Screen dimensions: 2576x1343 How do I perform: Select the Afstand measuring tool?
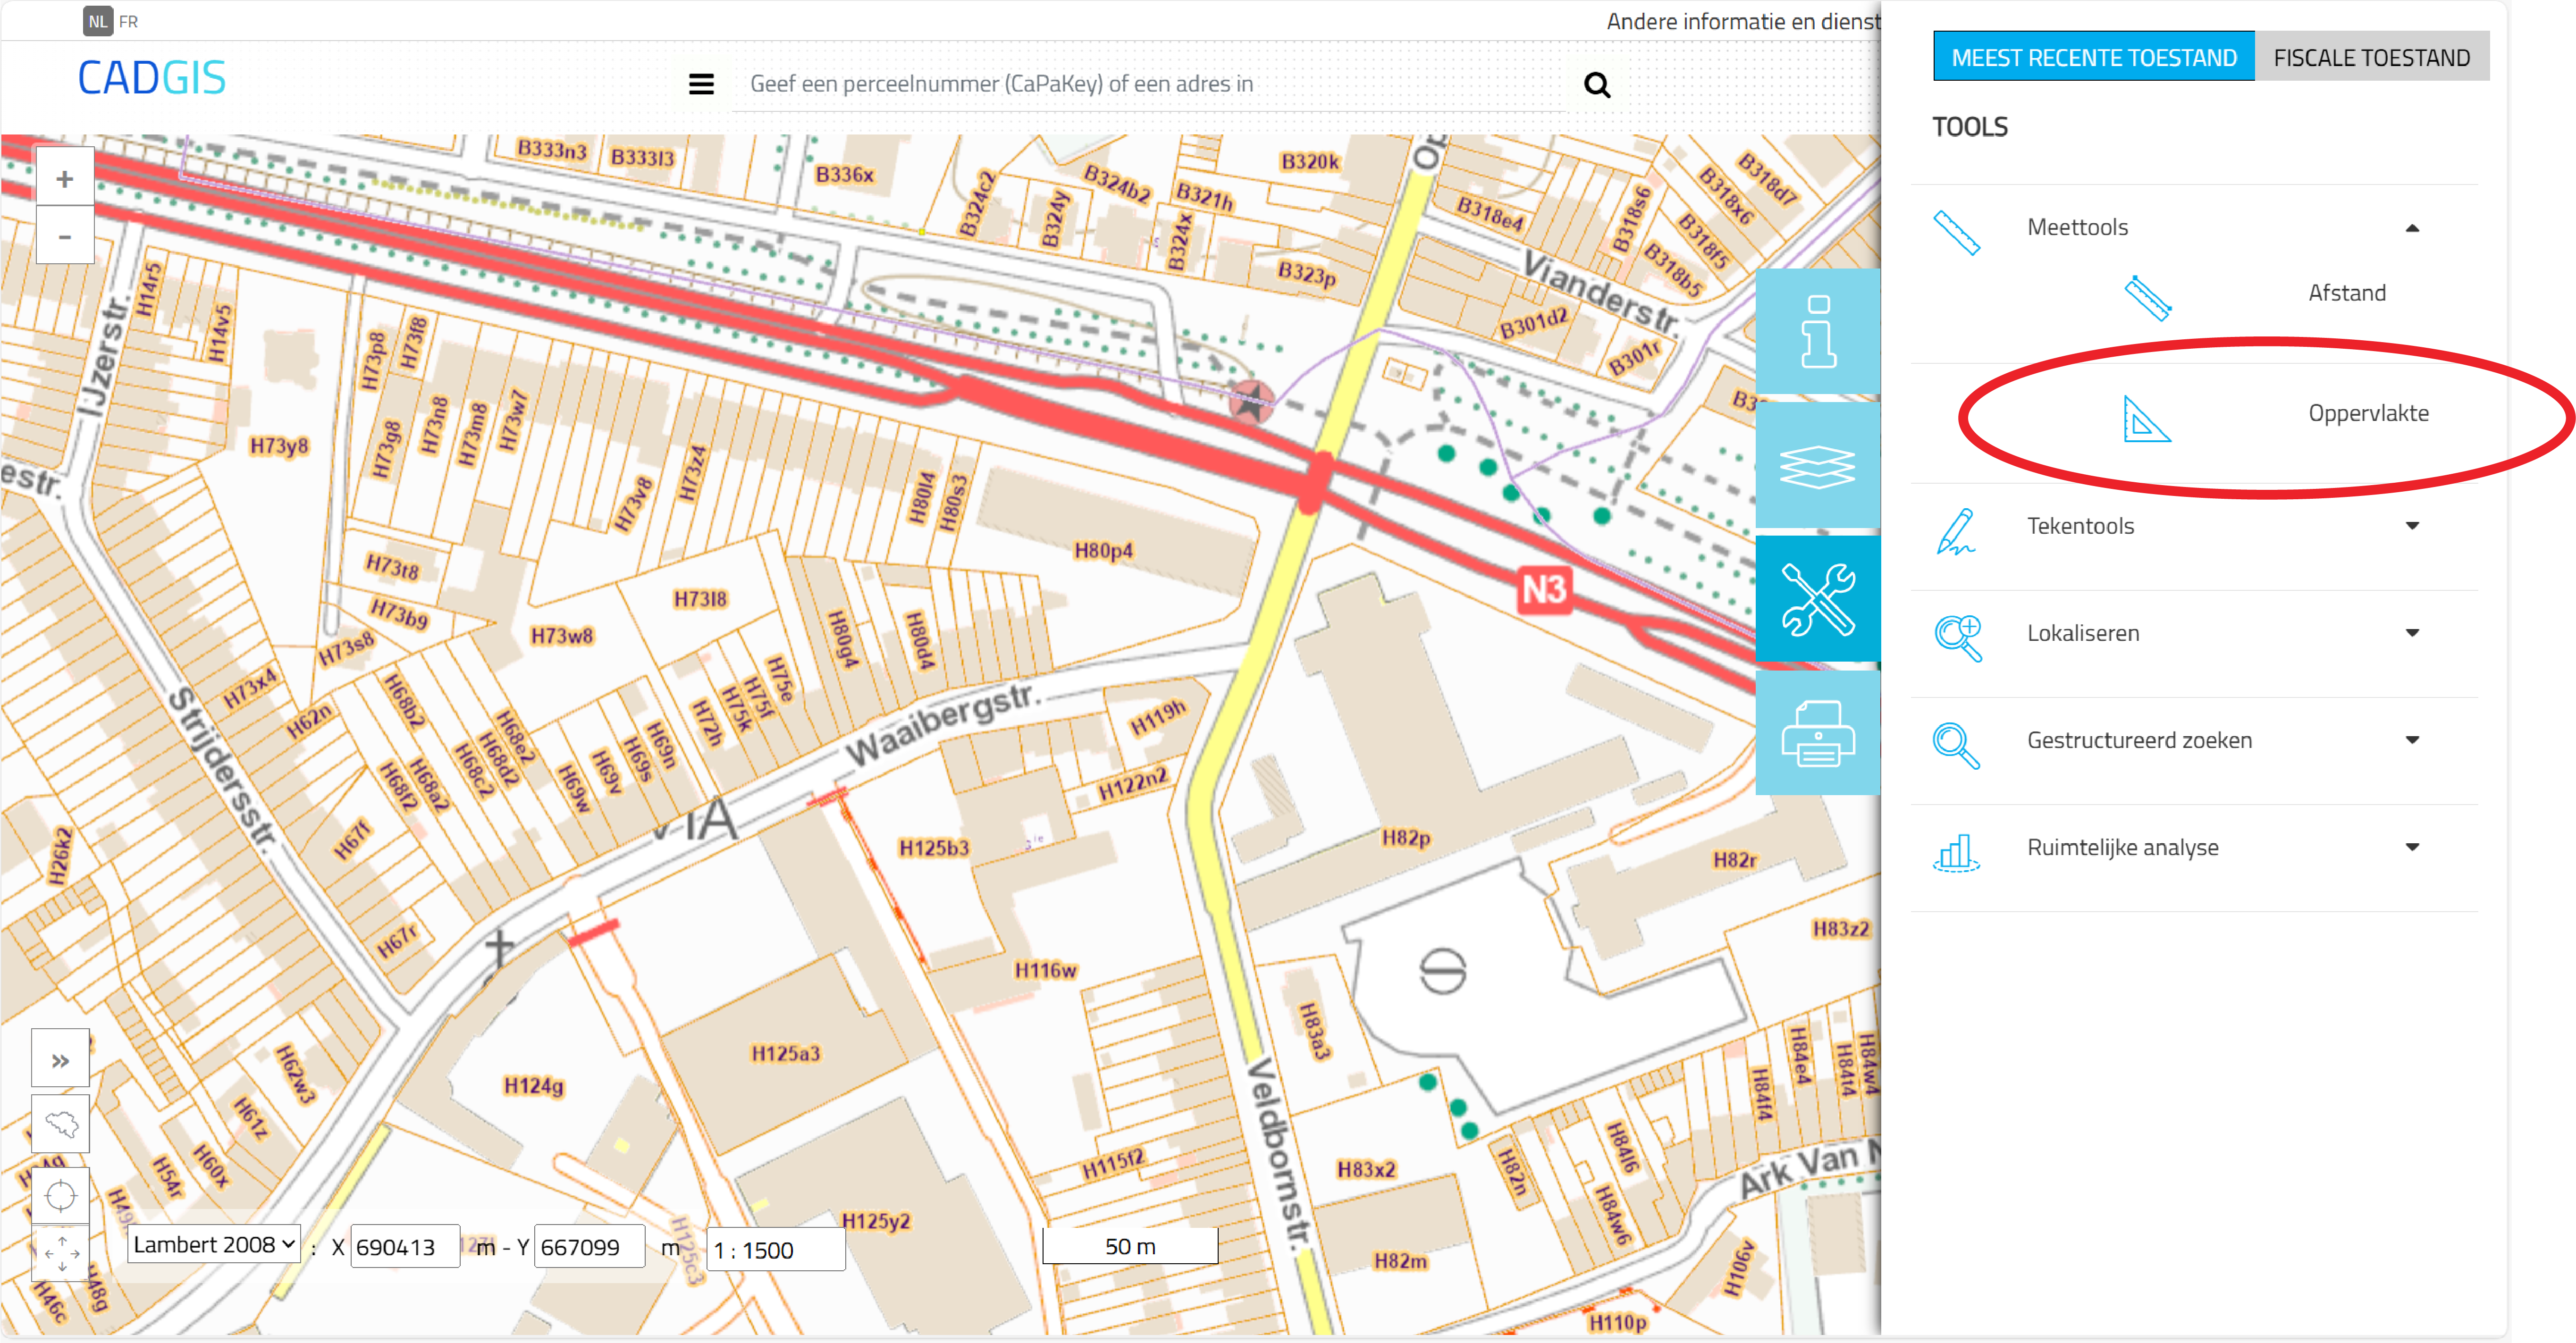pos(2346,293)
